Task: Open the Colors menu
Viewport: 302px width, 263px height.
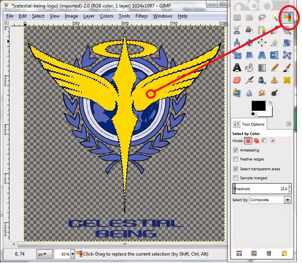Action: pyautogui.click(x=107, y=16)
